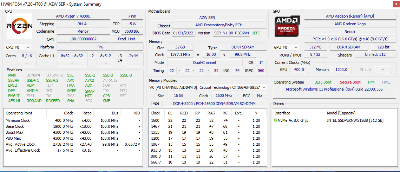Click the NVMe 4x 8.0 GT/s interface entry

pos(293,120)
